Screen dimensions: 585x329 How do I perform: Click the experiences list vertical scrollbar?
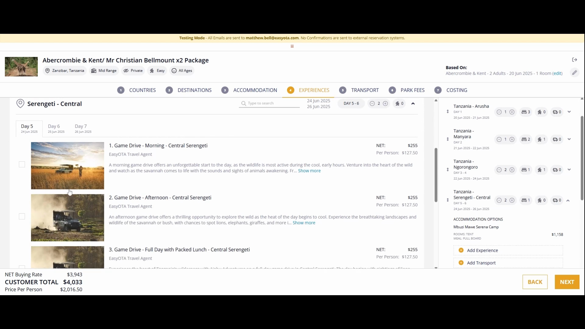click(x=436, y=175)
